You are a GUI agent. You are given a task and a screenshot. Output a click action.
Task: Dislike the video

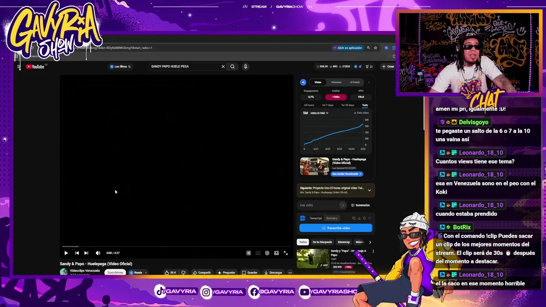[183, 272]
